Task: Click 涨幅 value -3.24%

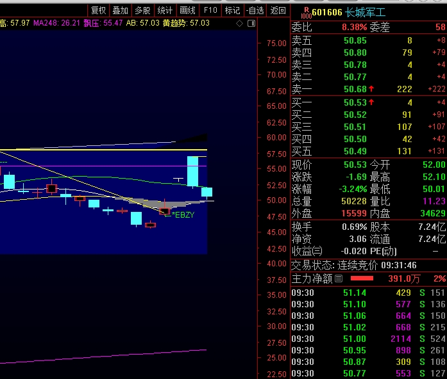Action: tap(353, 189)
